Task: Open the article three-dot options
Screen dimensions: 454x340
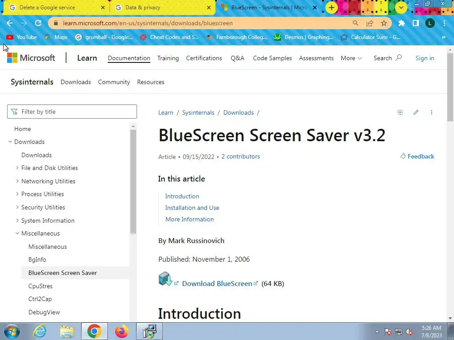Action: click(x=431, y=112)
